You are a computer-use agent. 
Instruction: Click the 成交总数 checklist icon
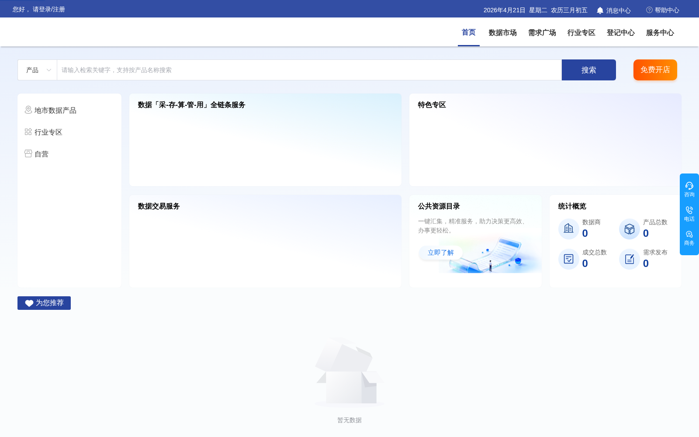pos(569,259)
